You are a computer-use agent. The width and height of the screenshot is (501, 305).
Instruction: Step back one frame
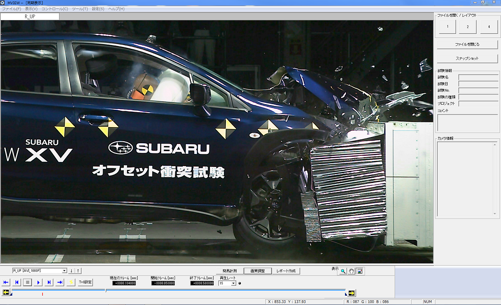pyautogui.click(x=16, y=282)
